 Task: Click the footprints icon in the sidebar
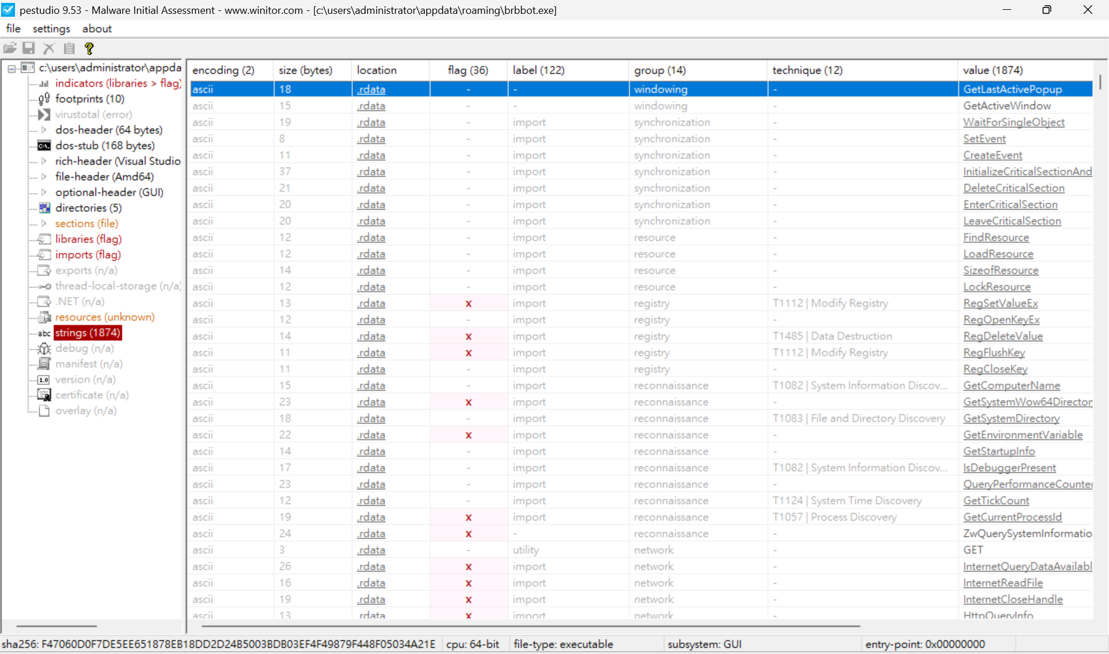pos(43,99)
